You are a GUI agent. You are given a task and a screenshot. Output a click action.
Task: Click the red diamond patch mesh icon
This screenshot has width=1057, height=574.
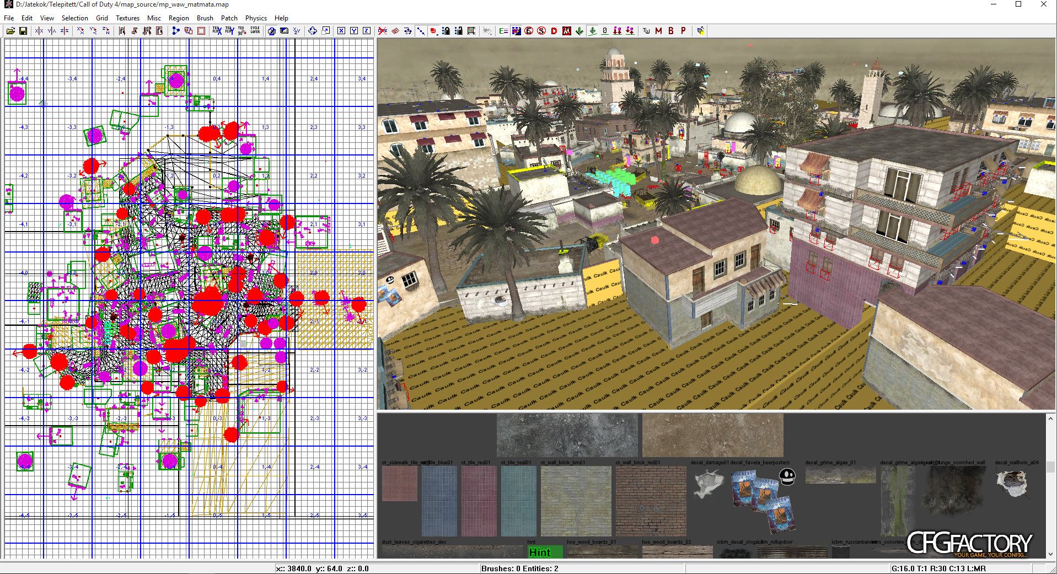click(x=395, y=31)
